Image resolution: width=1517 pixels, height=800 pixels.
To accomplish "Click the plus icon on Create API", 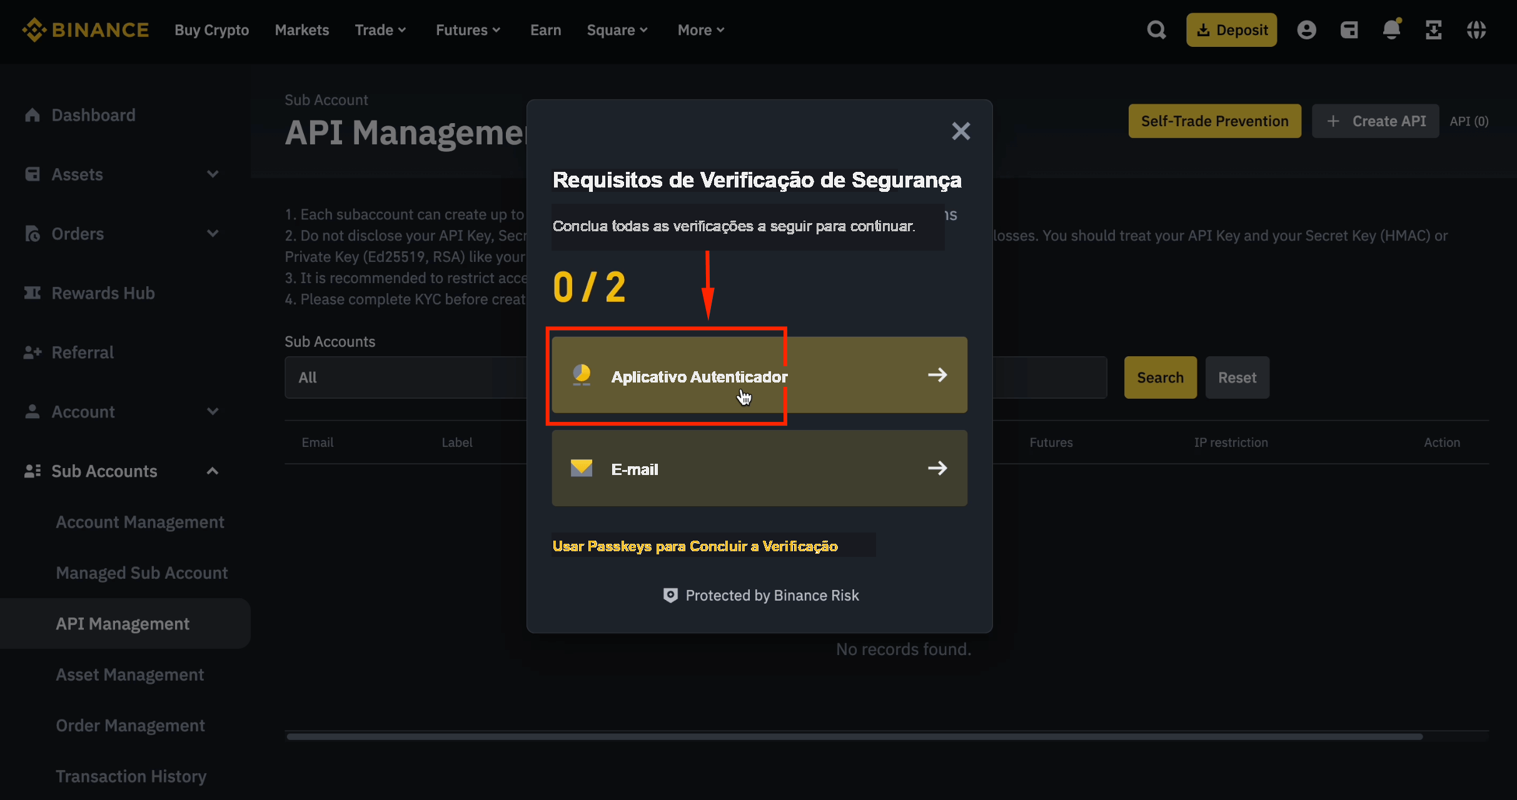I will click(x=1333, y=121).
